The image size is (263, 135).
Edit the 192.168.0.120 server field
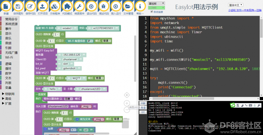tap(72, 55)
